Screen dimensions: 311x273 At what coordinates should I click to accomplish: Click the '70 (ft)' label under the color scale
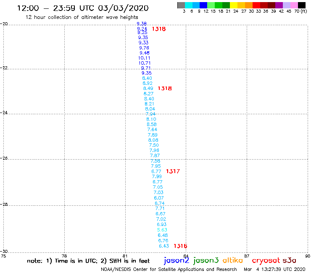[x=300, y=11]
